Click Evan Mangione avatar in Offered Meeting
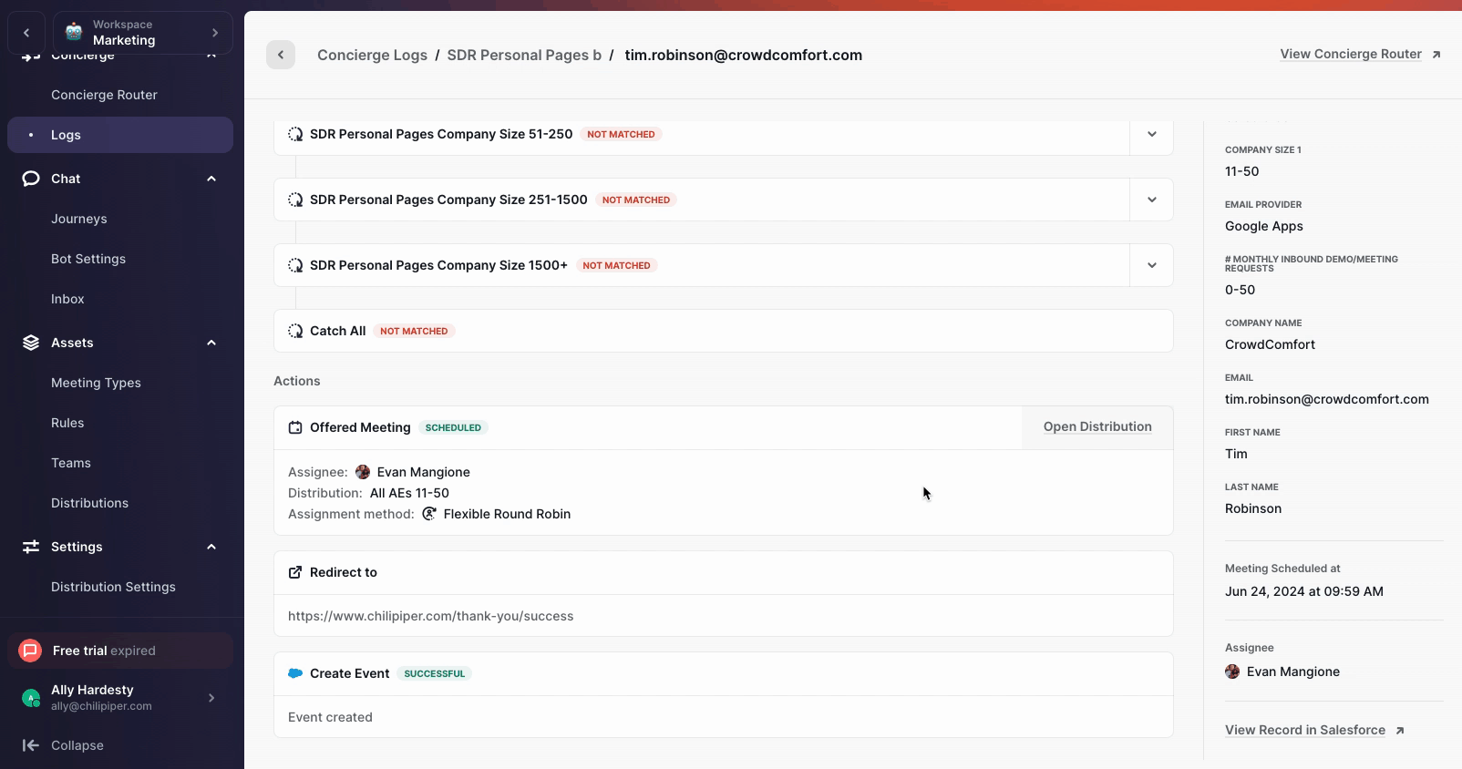1462x769 pixels. pos(363,472)
